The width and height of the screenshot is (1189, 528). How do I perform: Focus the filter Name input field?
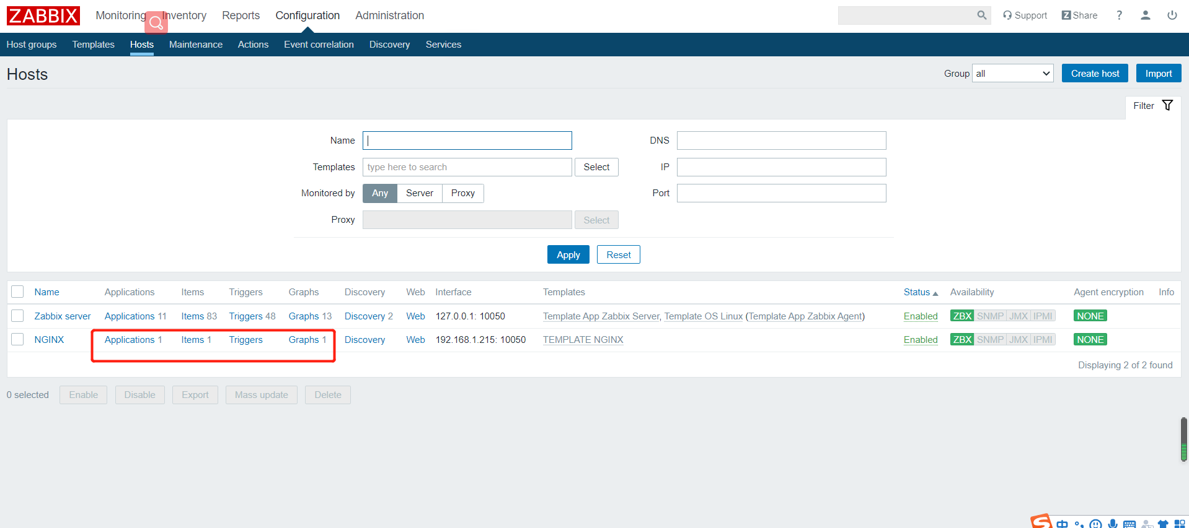point(467,141)
